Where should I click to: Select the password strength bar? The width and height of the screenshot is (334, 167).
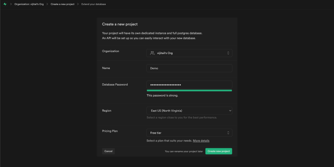[x=189, y=91]
